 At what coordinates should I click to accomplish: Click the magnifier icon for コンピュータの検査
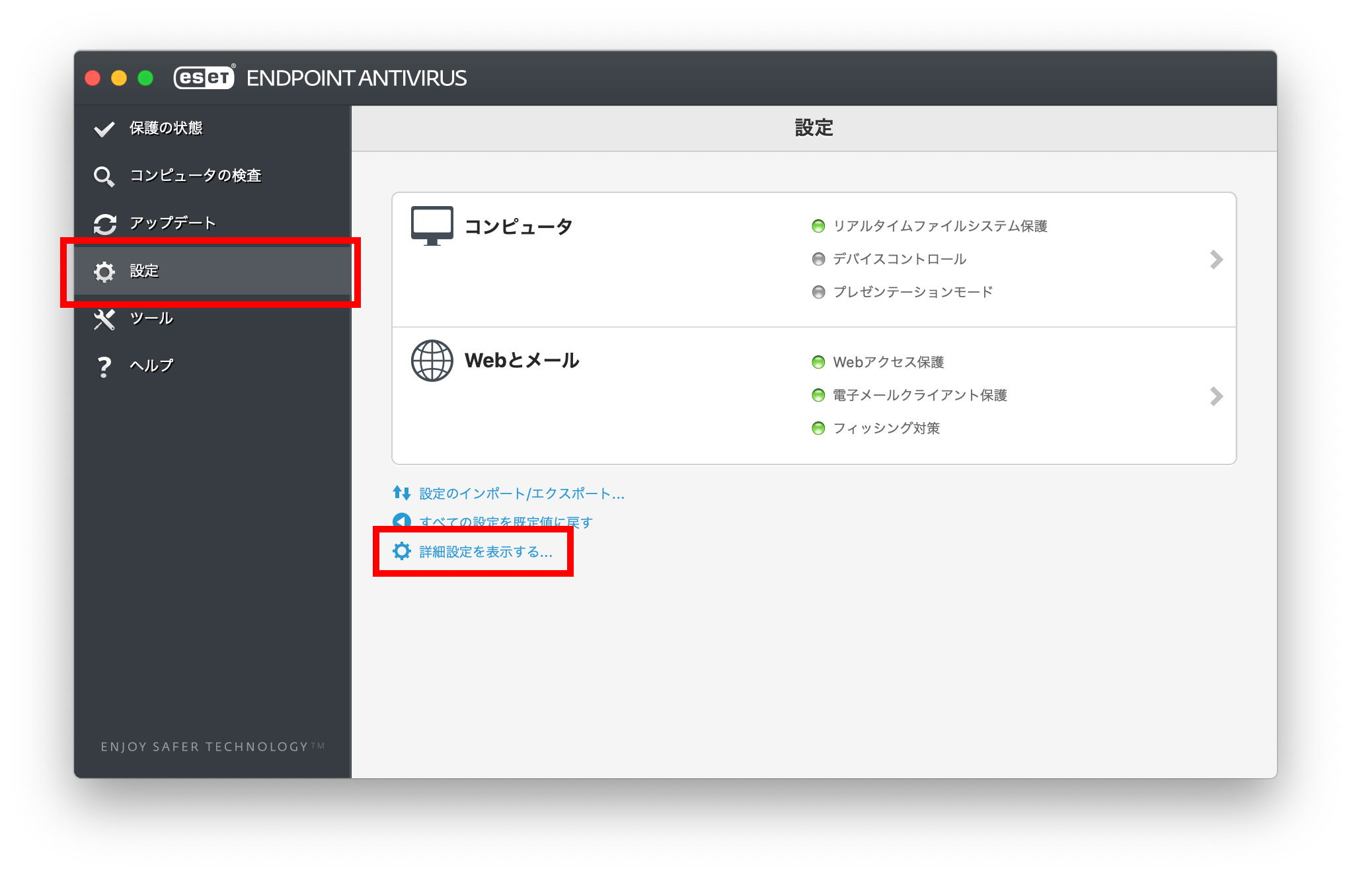(104, 176)
